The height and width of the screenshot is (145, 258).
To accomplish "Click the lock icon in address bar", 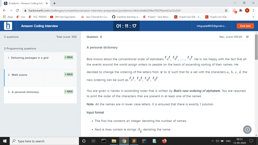I will pos(25,10).
